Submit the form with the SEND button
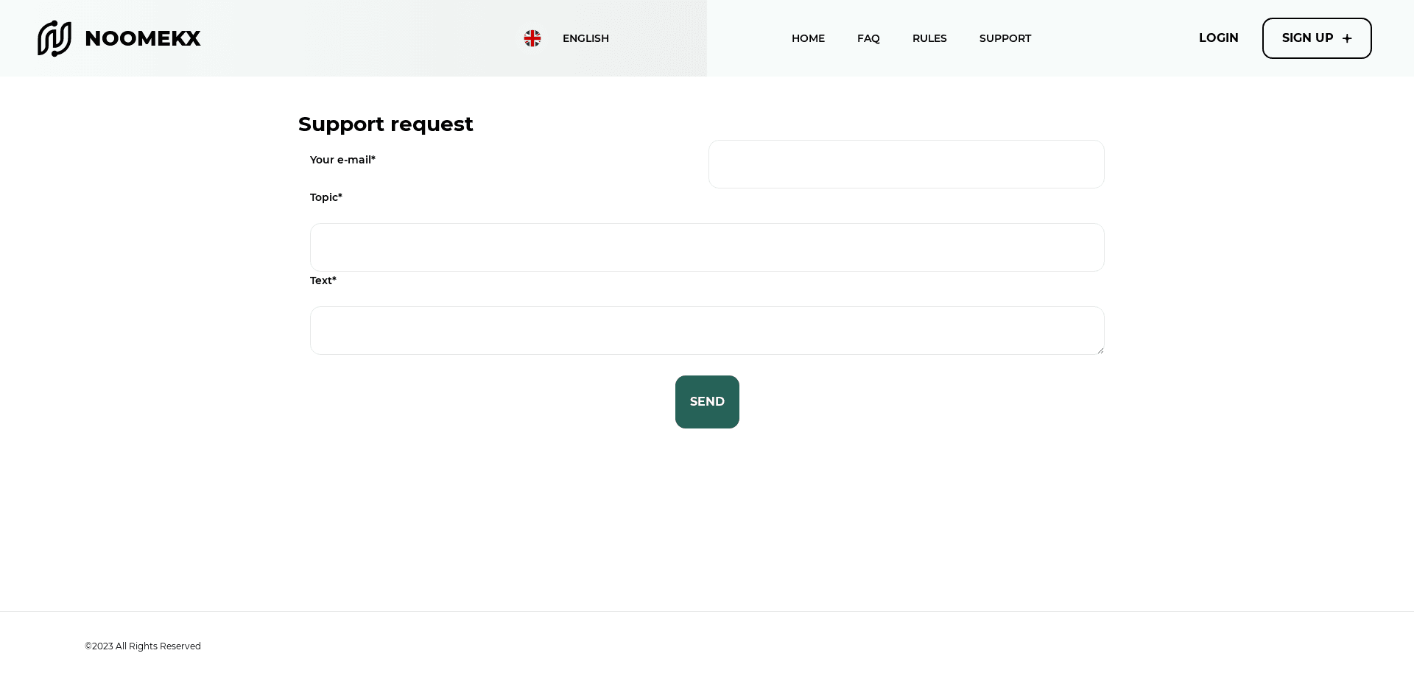The image size is (1414, 681). (707, 401)
